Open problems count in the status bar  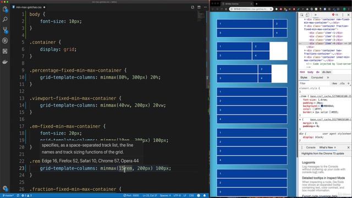[x=26, y=196]
